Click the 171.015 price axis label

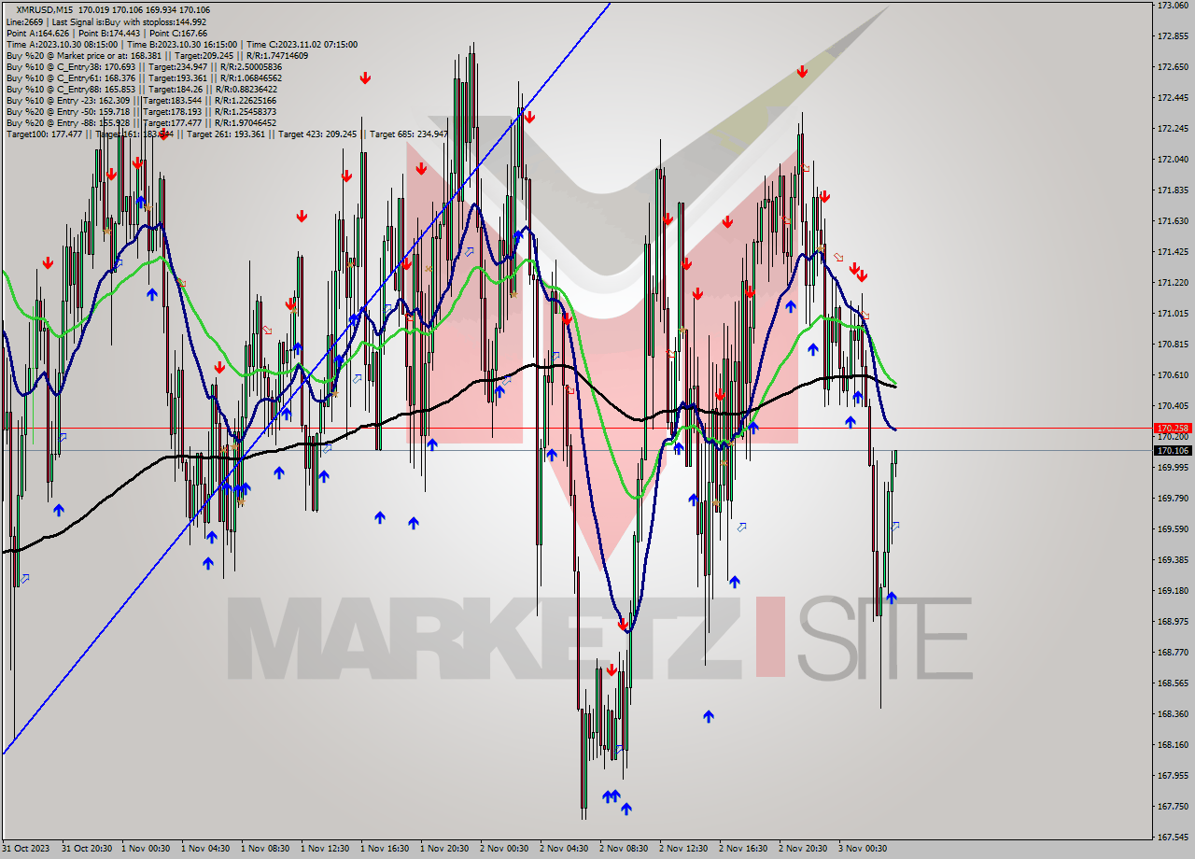1173,314
